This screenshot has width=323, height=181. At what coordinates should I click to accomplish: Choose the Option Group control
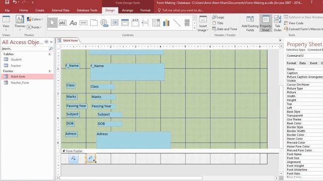click(135, 23)
